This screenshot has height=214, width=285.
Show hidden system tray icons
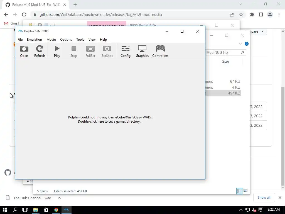[240, 210]
